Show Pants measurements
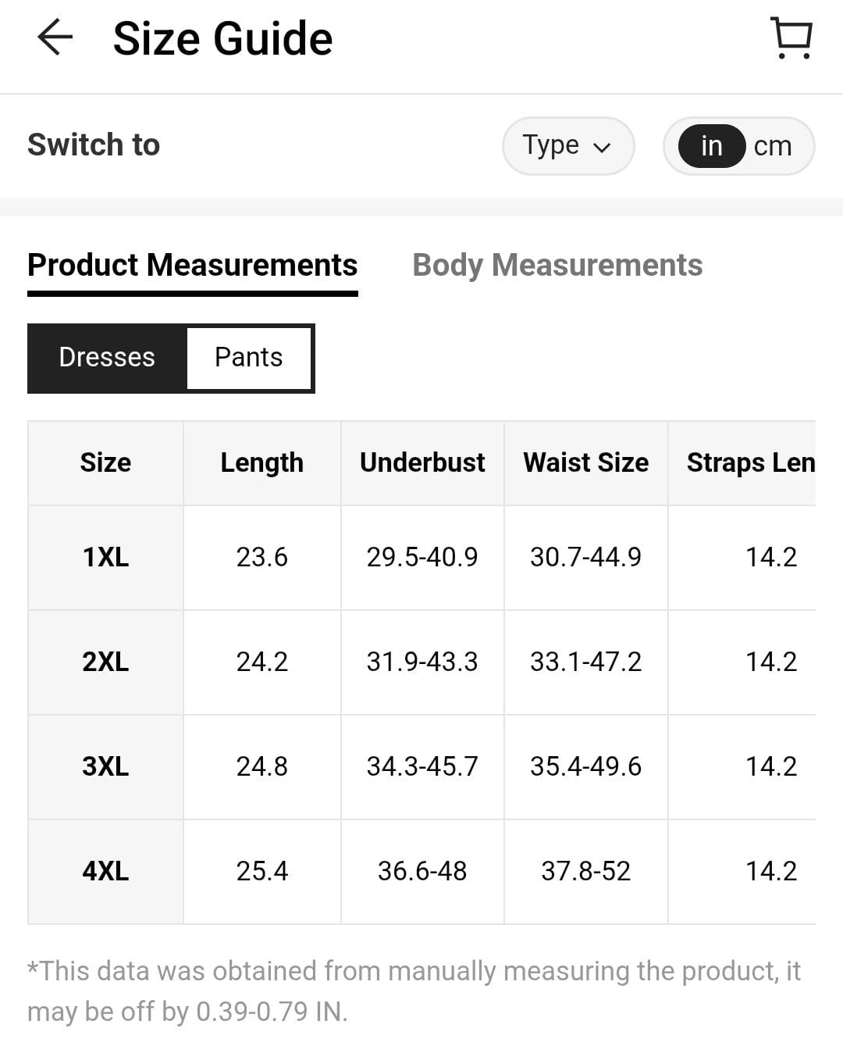Viewport: 843px width, 1053px height. click(248, 358)
